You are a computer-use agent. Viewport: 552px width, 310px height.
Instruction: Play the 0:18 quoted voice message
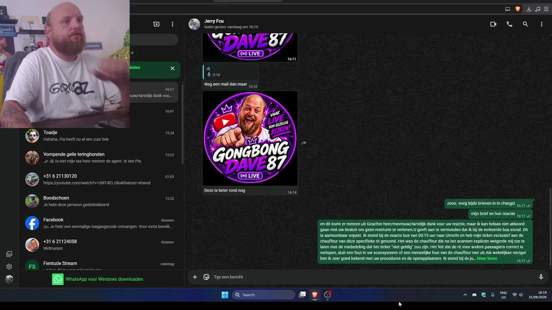[x=209, y=75]
